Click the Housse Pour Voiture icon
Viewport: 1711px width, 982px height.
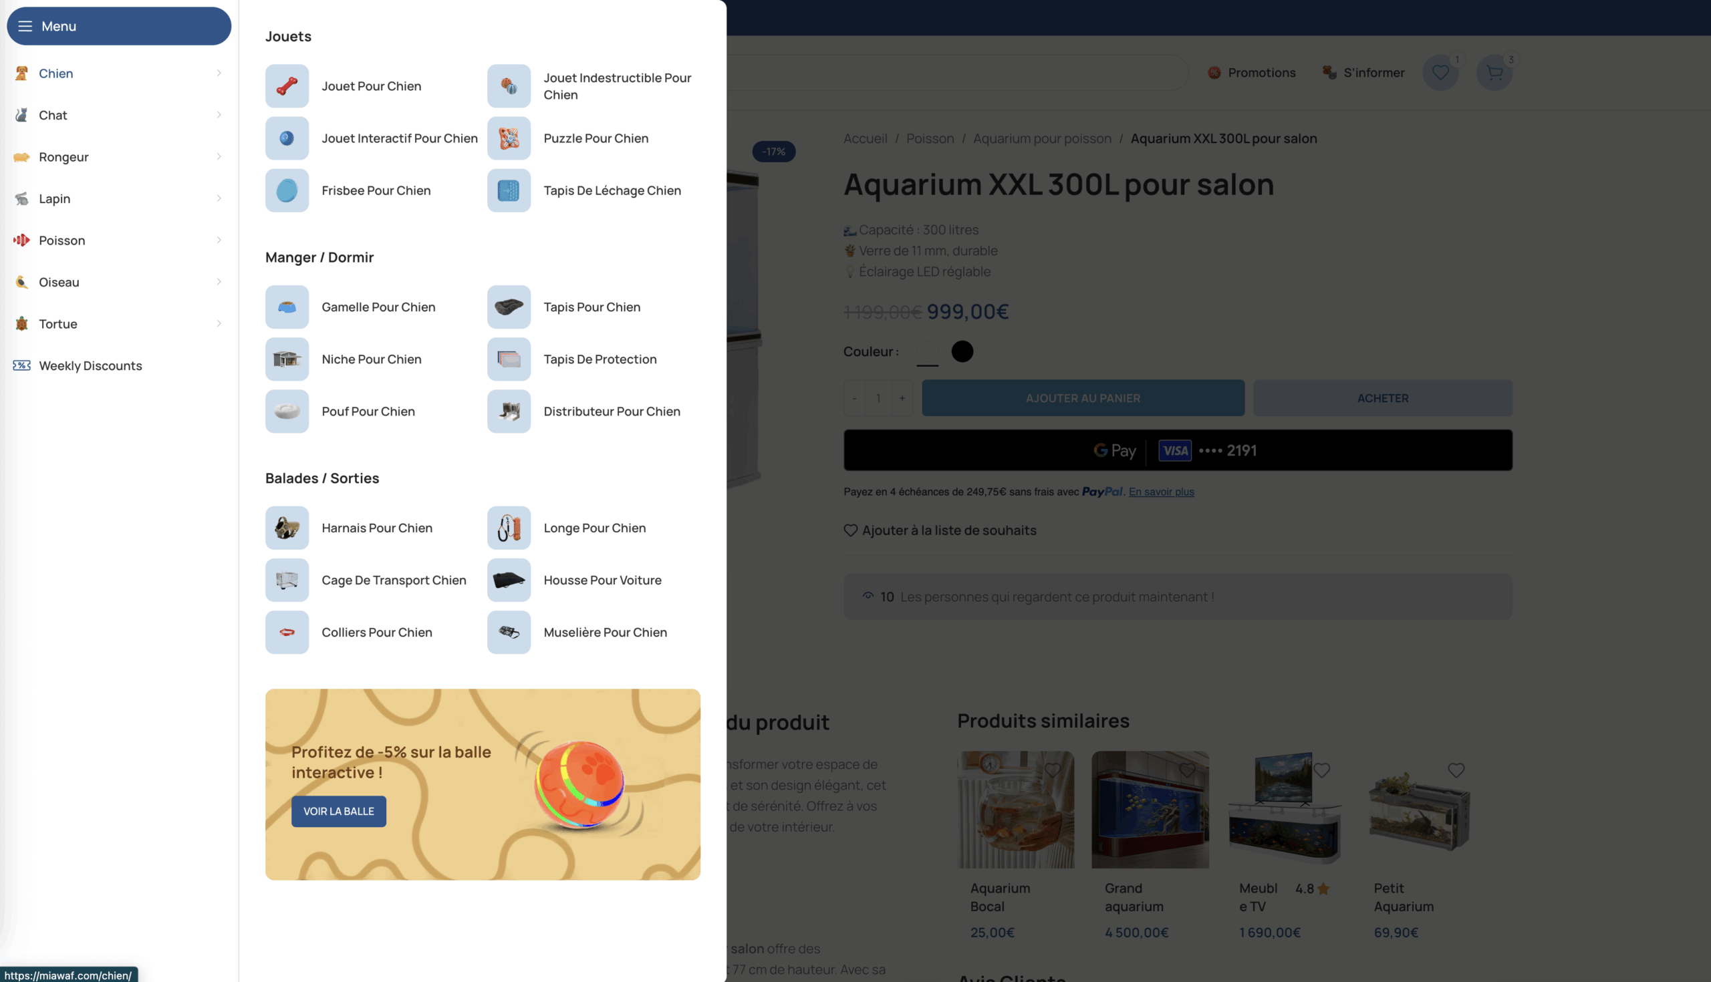[509, 580]
